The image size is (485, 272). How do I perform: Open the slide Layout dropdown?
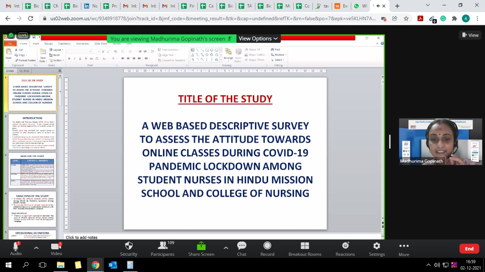[x=57, y=50]
